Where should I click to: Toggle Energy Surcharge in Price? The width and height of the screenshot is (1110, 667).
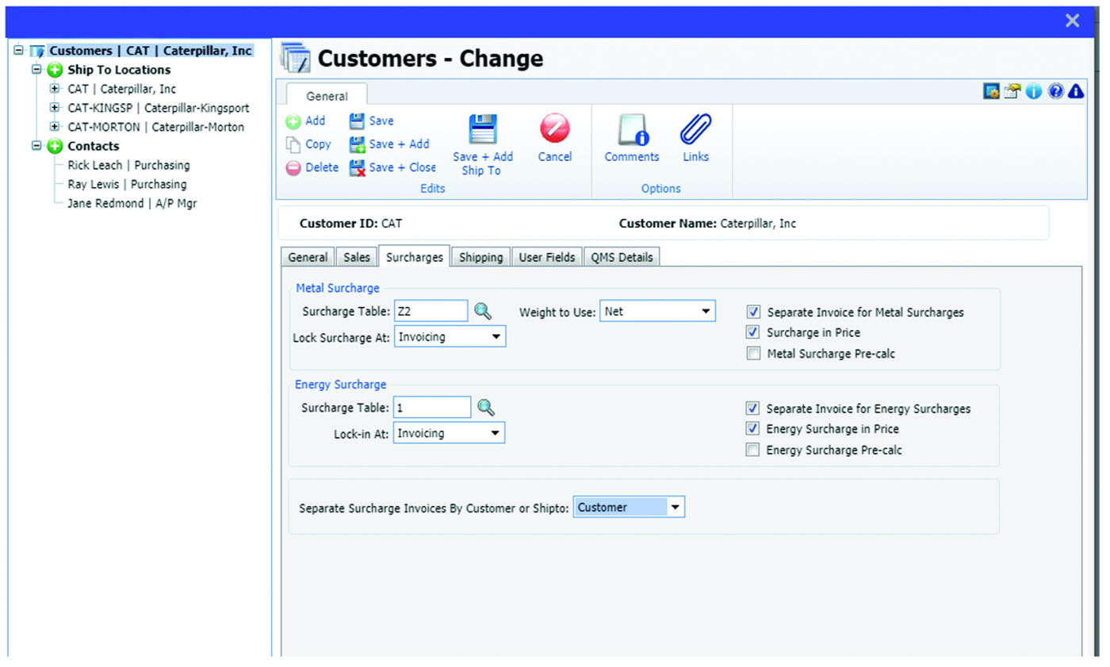click(752, 429)
